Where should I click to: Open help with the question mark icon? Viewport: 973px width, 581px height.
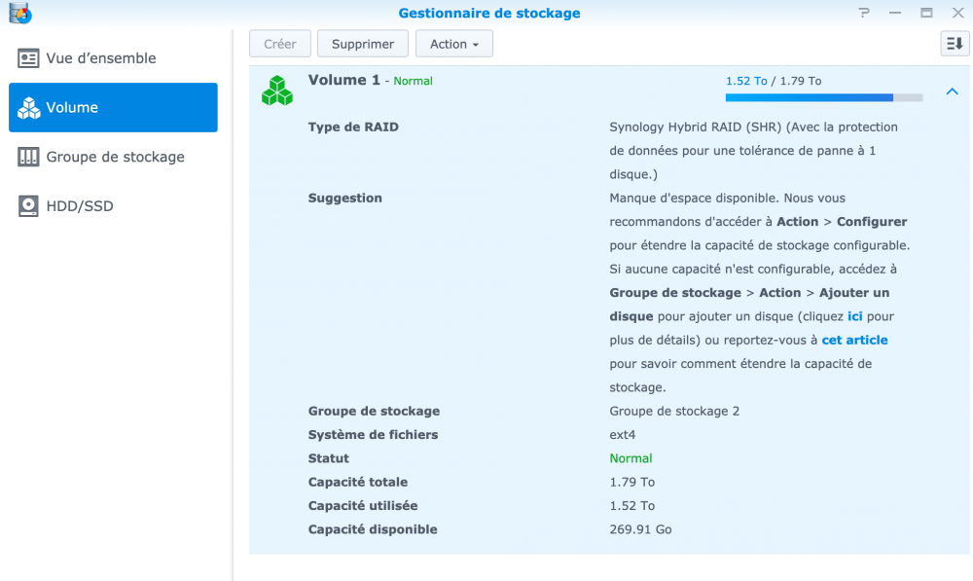click(x=864, y=14)
